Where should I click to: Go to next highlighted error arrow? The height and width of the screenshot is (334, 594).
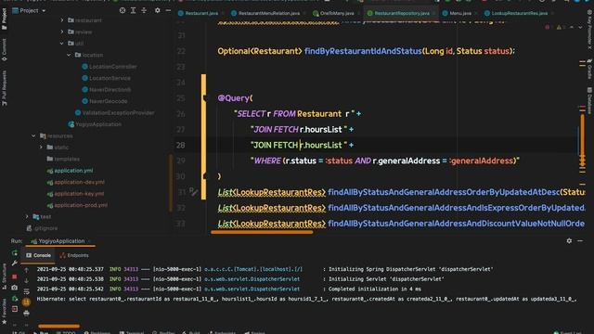coord(580,27)
